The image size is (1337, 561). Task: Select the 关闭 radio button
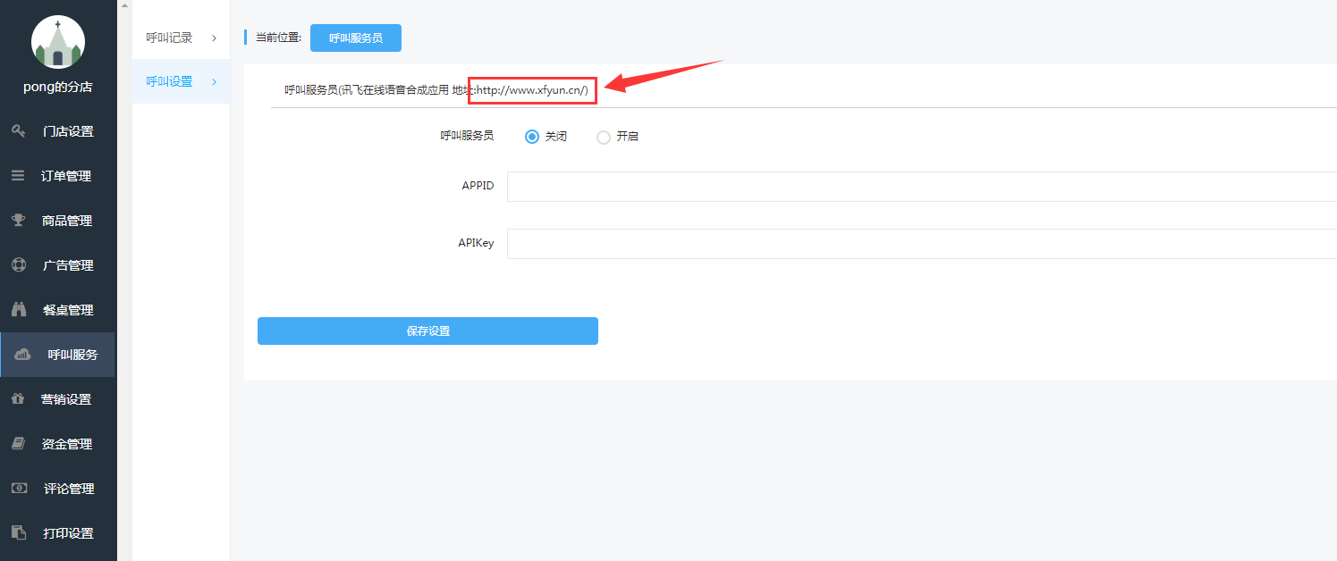click(x=532, y=137)
